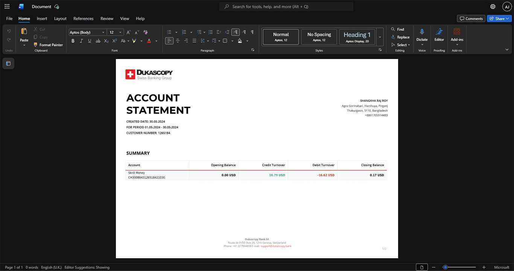514x271 pixels.
Task: Toggle show paragraph marks
Action: click(x=252, y=32)
